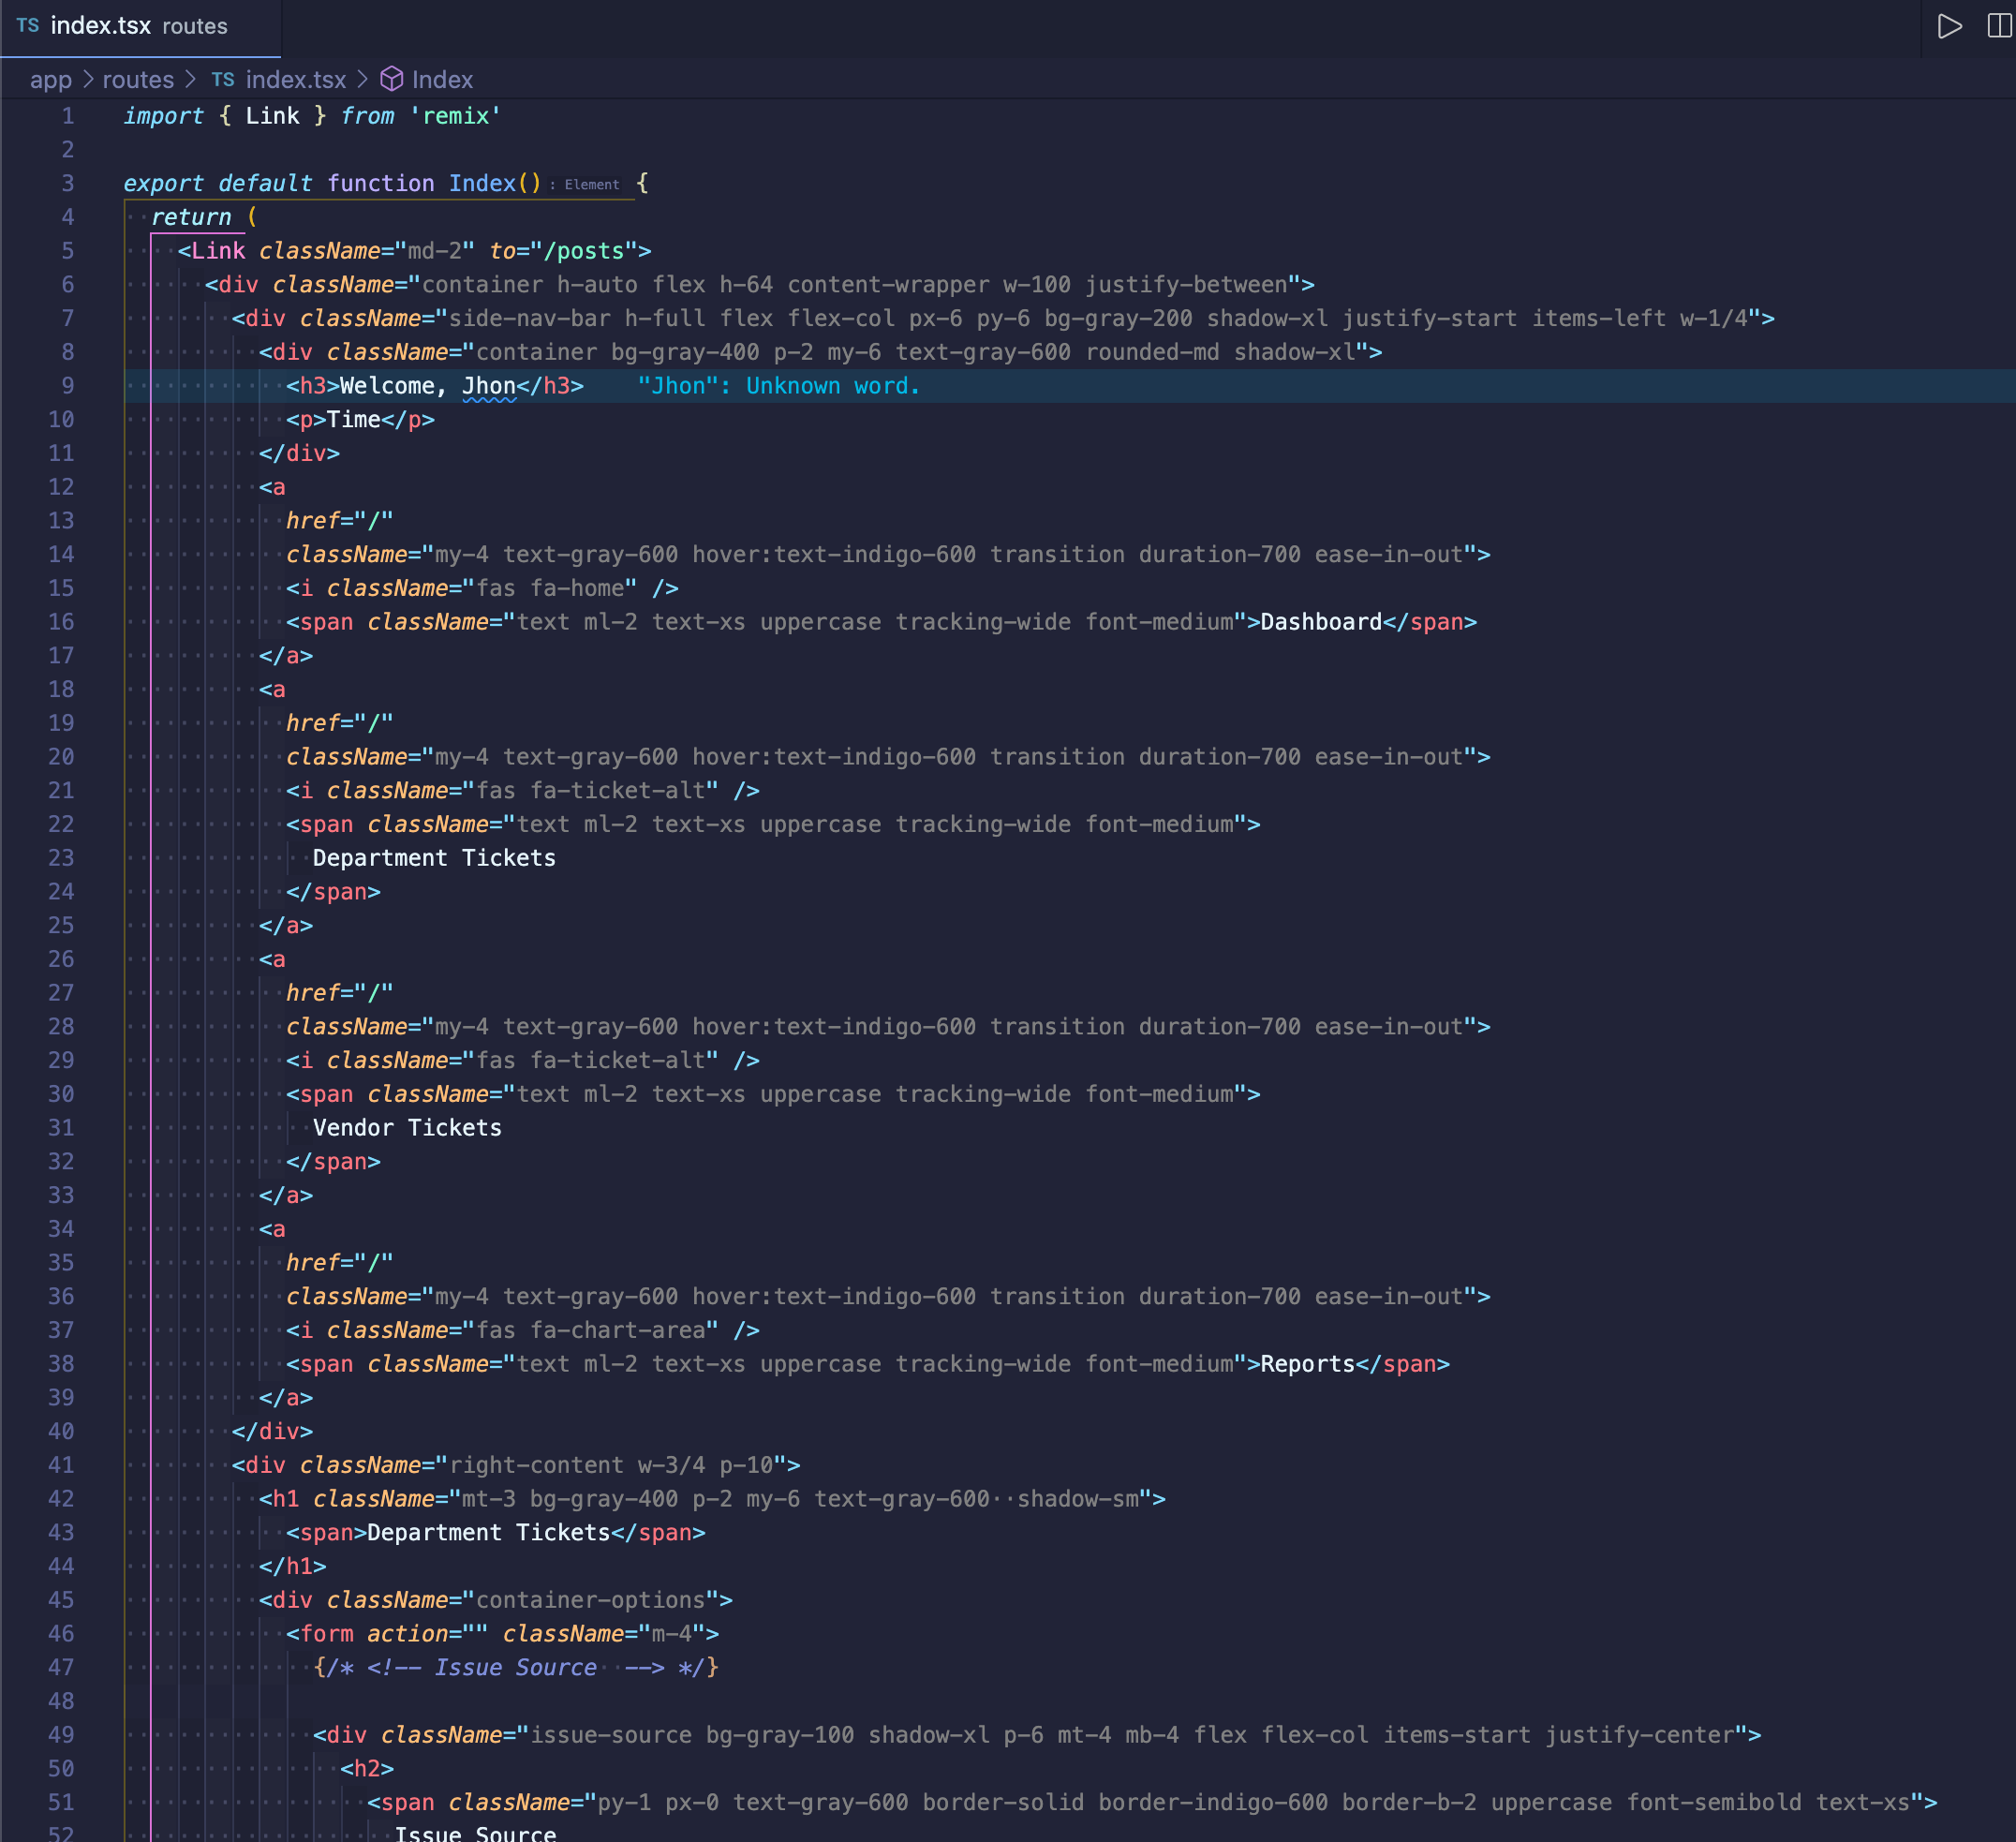Click the Time paragraph text on line 10
Image resolution: width=2016 pixels, height=1842 pixels.
(354, 420)
